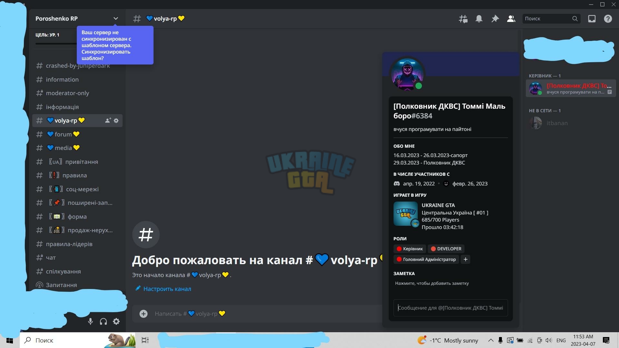Open the Windows notification center icon

tap(606, 340)
